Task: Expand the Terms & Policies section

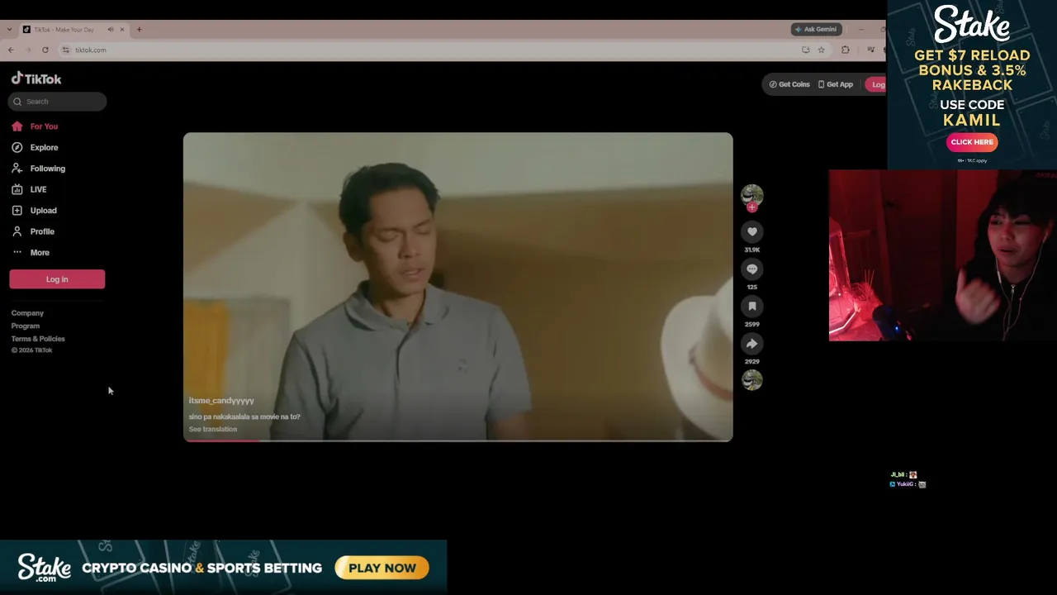Action: (38, 339)
